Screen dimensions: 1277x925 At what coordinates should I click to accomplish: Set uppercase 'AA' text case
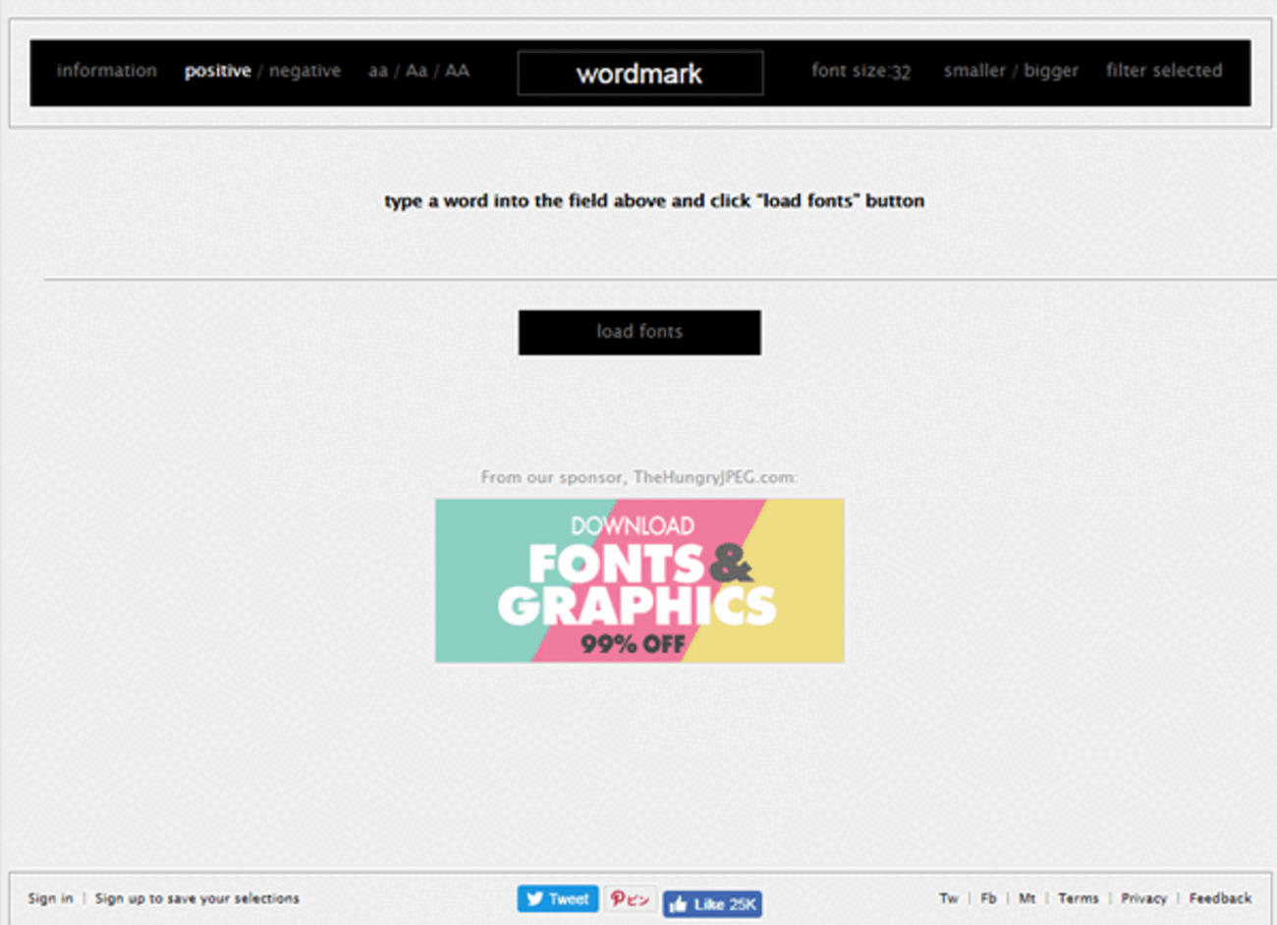[457, 71]
